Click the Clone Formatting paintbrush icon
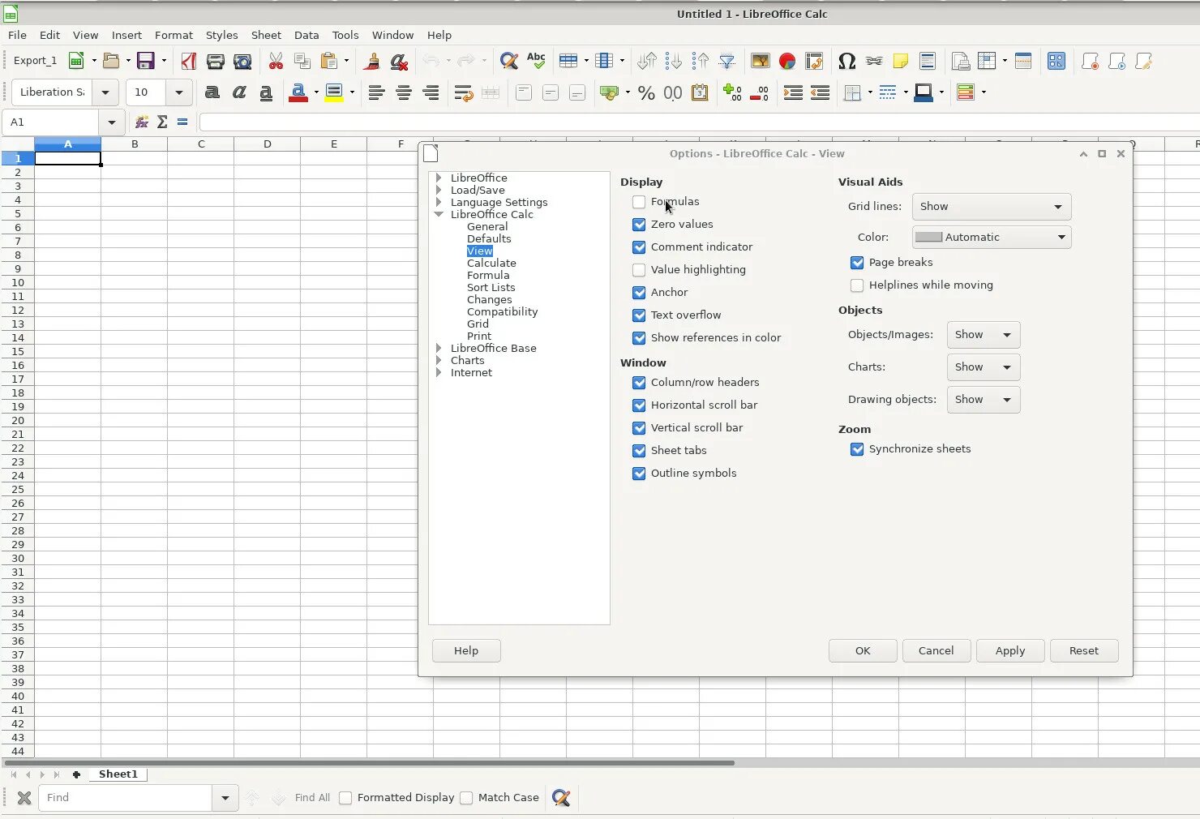Screen dimensions: 1200x819 click(372, 61)
